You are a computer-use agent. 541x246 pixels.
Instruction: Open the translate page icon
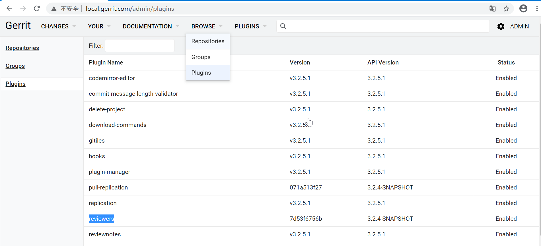[493, 9]
